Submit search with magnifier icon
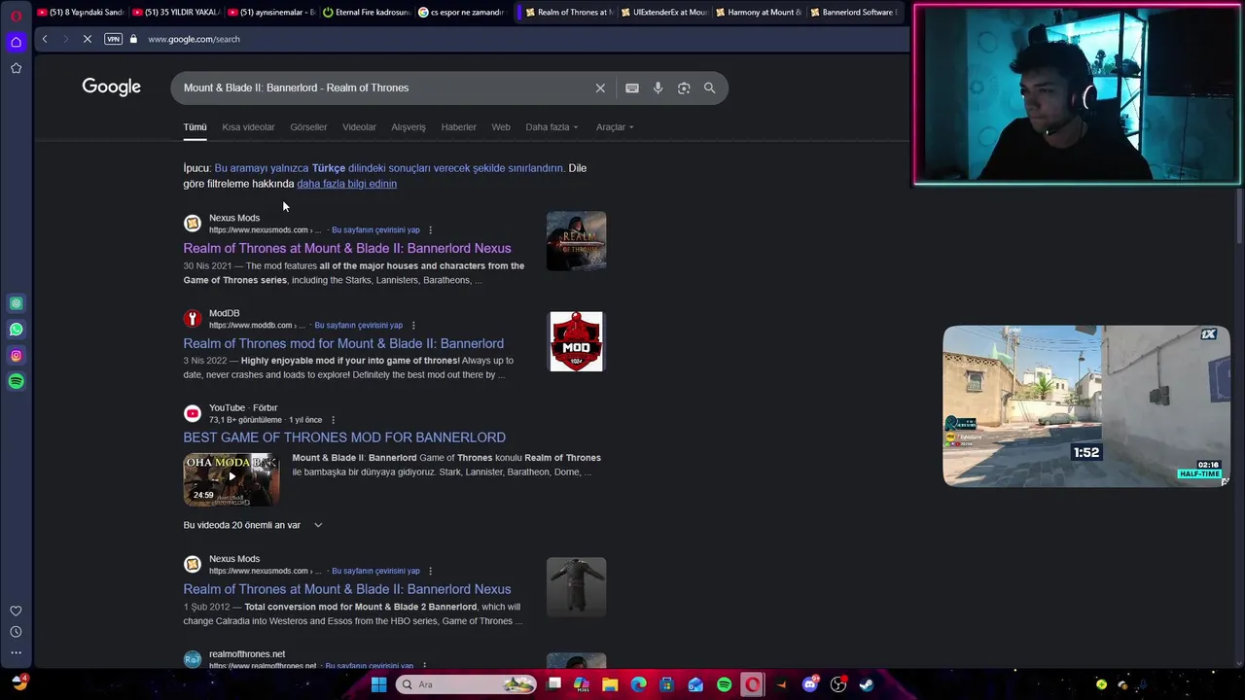Screen dimensions: 1245x700 pos(710,88)
